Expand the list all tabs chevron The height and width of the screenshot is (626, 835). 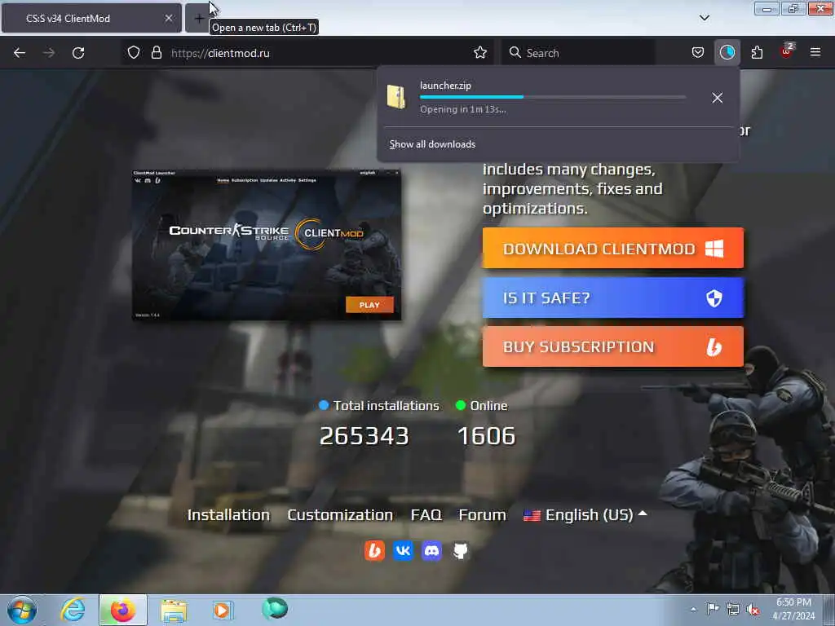coord(704,18)
